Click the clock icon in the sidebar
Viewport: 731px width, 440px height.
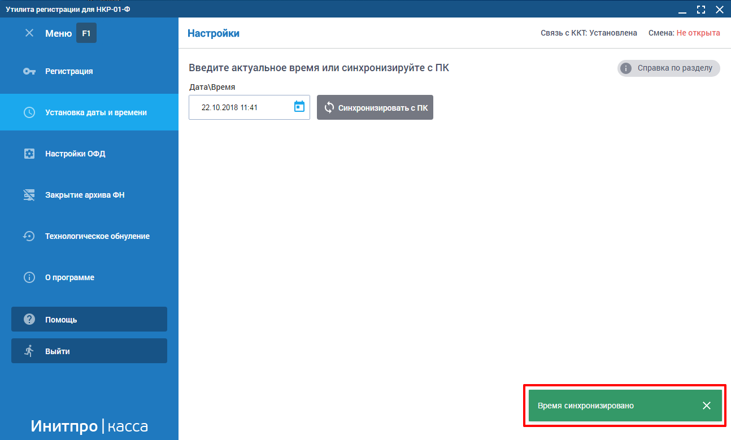pyautogui.click(x=29, y=112)
